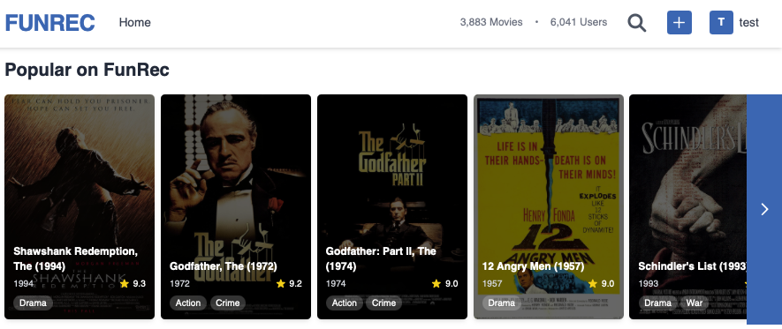Open the search magnifier icon
The image size is (782, 329).
coord(636,23)
